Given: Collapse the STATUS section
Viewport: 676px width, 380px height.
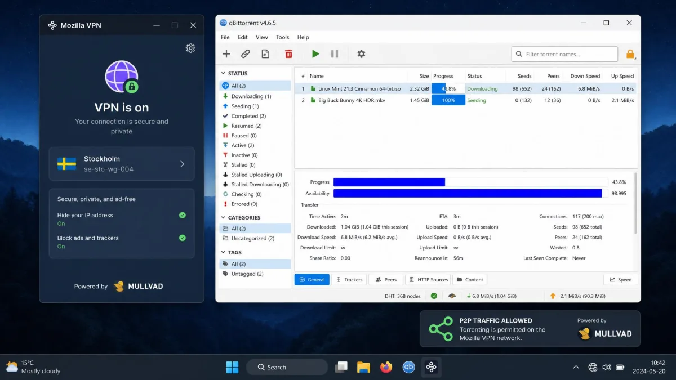Looking at the screenshot, I should [224, 74].
